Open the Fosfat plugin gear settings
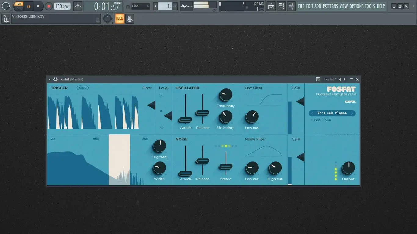This screenshot has width=417, height=234. (x=55, y=79)
